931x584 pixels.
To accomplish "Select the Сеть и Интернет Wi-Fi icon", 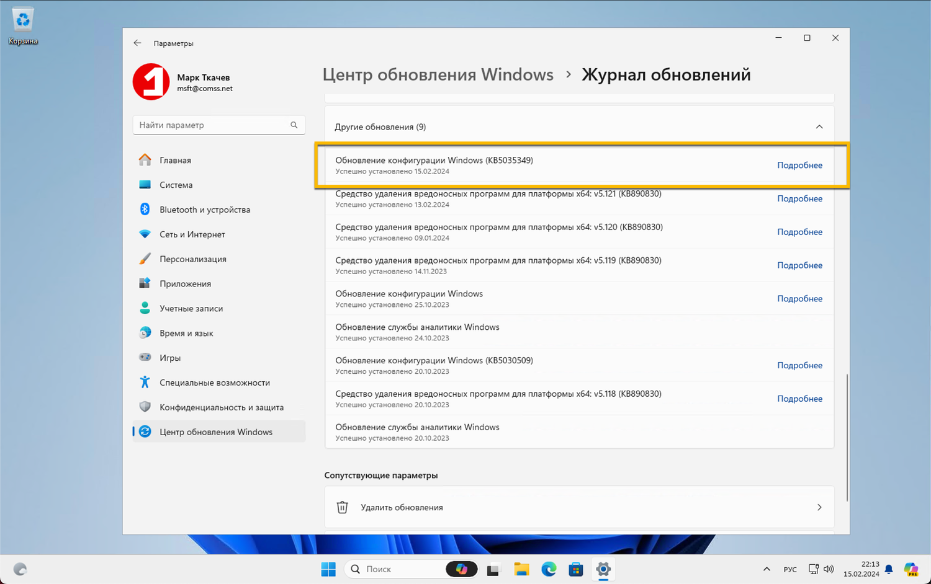I will [x=145, y=234].
